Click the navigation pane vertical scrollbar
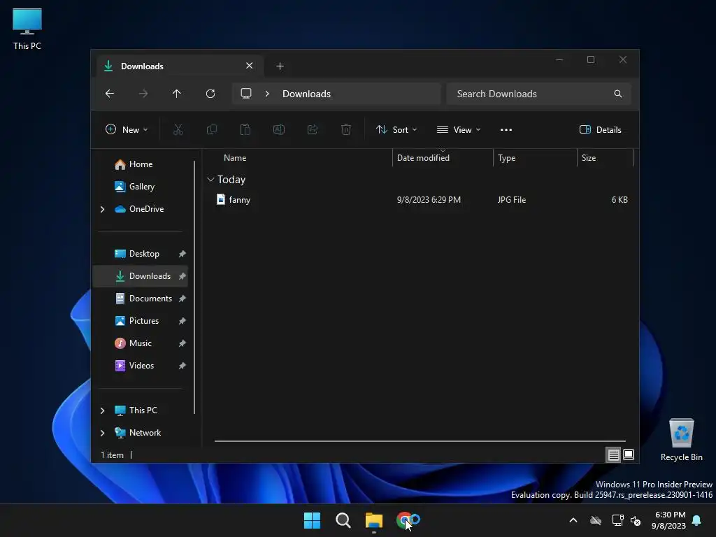Image resolution: width=716 pixels, height=537 pixels. pyautogui.click(x=194, y=287)
